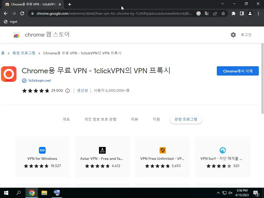The image size is (264, 198).
Task: Click VPN Free Unlimited - VP... title
Action: [162, 159]
